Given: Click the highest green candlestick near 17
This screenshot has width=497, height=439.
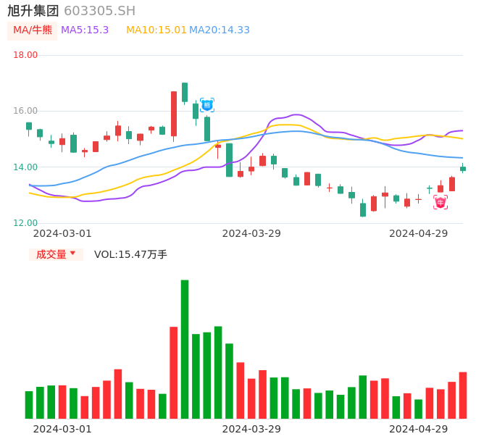Looking at the screenshot, I should click(x=185, y=92).
